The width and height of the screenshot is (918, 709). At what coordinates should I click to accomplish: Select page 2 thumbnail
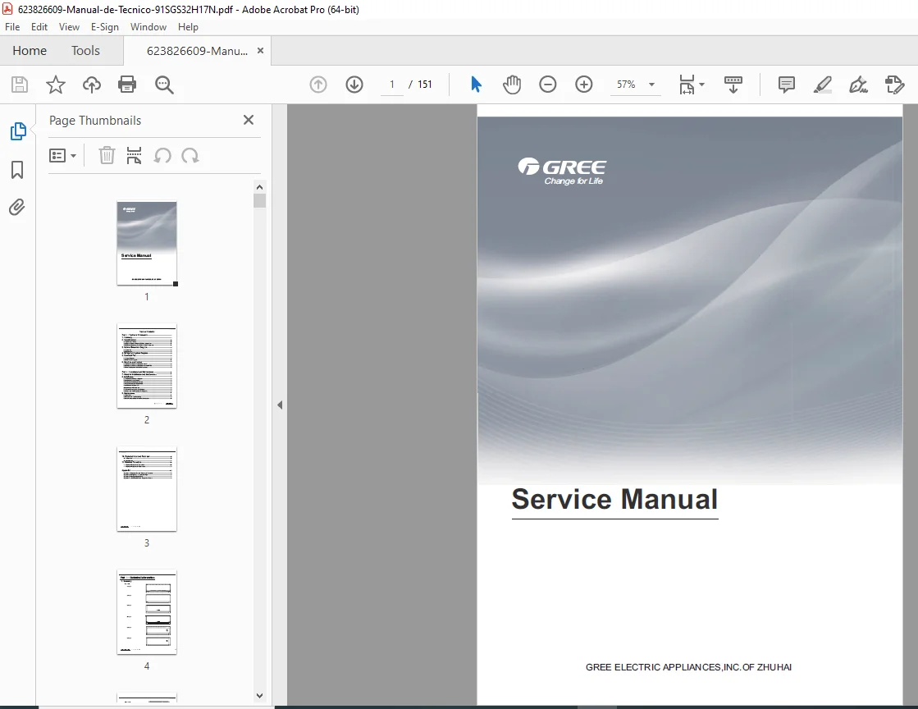pos(146,367)
